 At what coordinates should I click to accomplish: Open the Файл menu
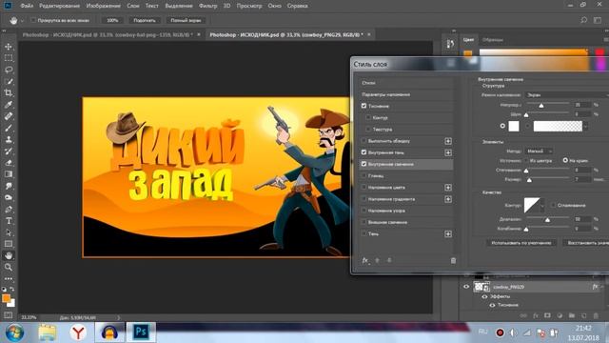(x=27, y=6)
